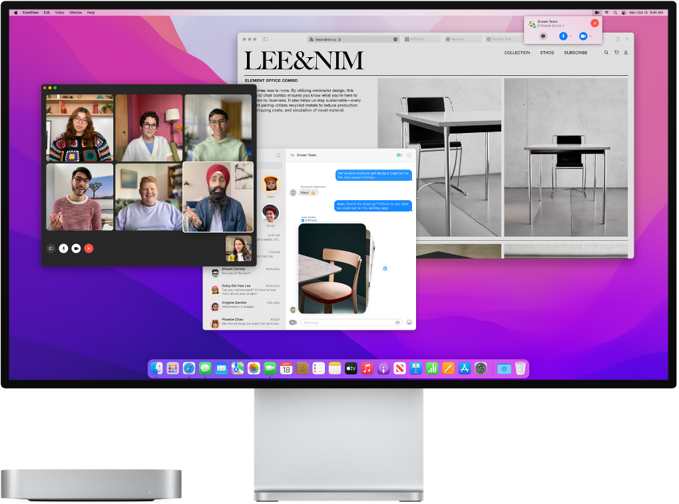
Task: Save the shared chair photo via its share icon
Action: tap(385, 268)
